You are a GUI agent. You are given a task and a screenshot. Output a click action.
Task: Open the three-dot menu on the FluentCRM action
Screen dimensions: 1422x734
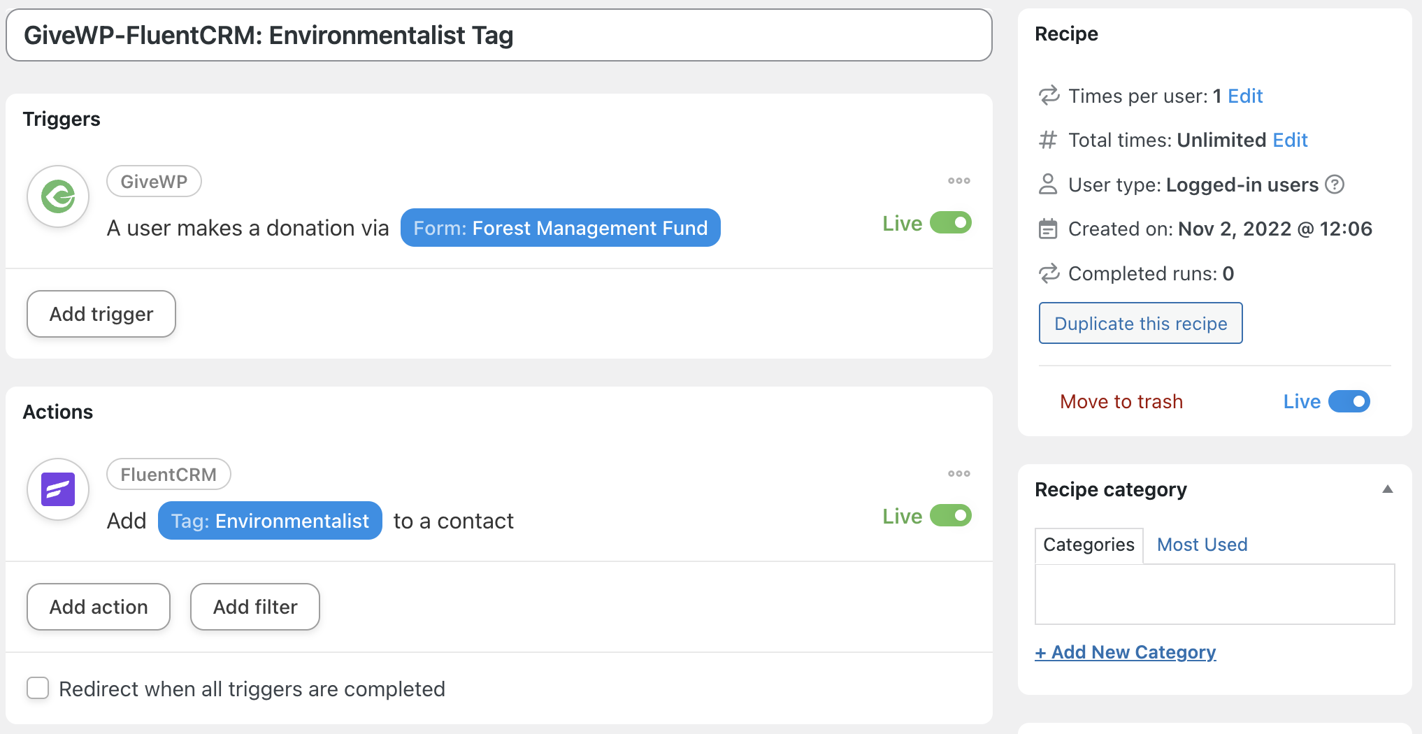(x=958, y=473)
